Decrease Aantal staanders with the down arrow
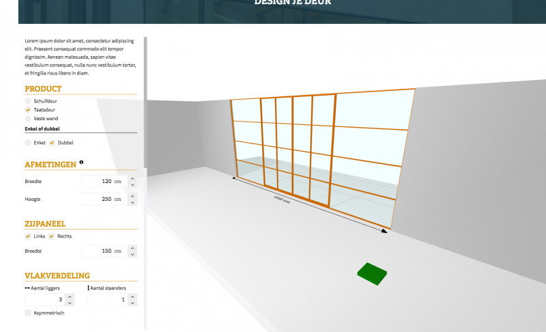This screenshot has height=332, width=546. click(132, 303)
